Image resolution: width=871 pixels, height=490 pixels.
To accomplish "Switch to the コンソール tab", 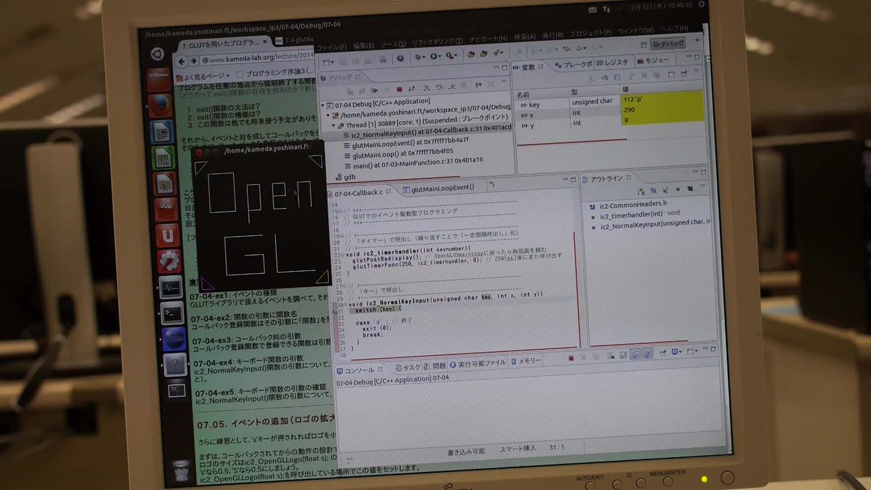I will (360, 370).
